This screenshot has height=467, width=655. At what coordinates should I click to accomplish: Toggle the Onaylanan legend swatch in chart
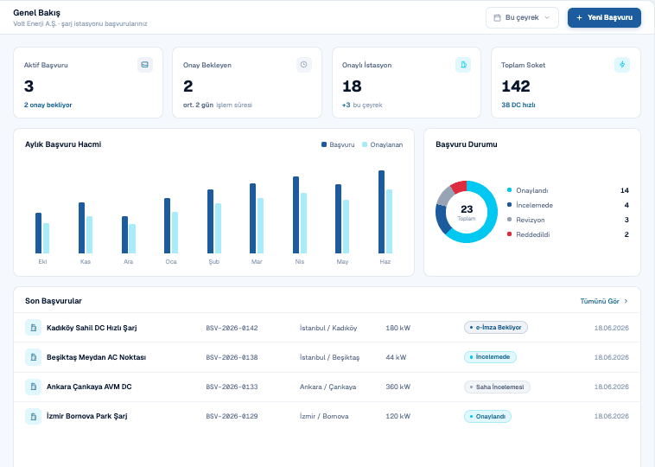click(365, 144)
